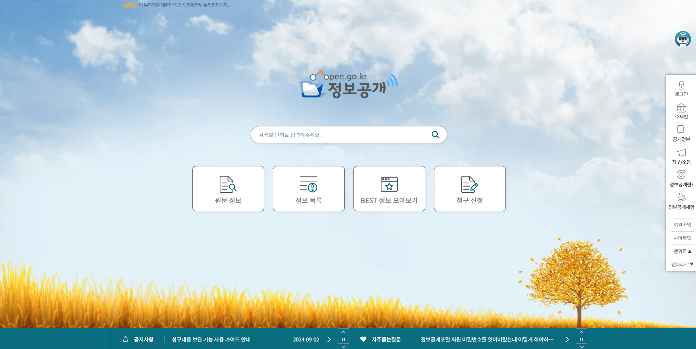Click the magnifier search icon

click(x=436, y=135)
